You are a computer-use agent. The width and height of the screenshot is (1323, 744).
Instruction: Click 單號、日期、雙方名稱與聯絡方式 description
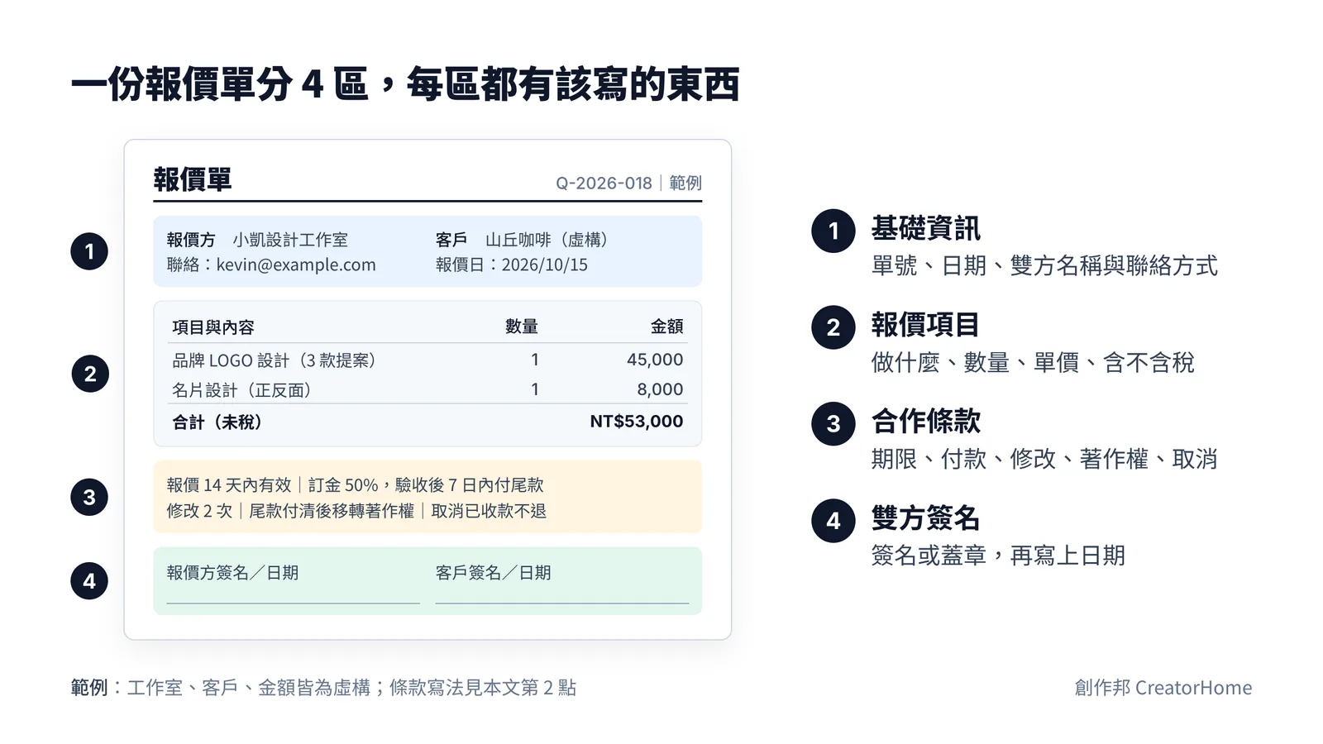pyautogui.click(x=1044, y=266)
